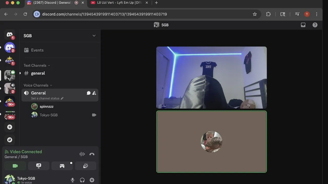Open the #general text channel
Screen dimensions: 328x184
pos(60,73)
